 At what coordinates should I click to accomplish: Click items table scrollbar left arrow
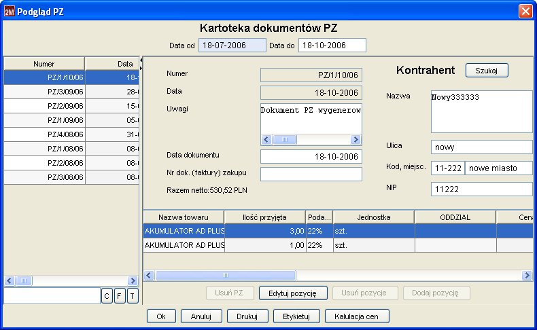[x=149, y=275]
